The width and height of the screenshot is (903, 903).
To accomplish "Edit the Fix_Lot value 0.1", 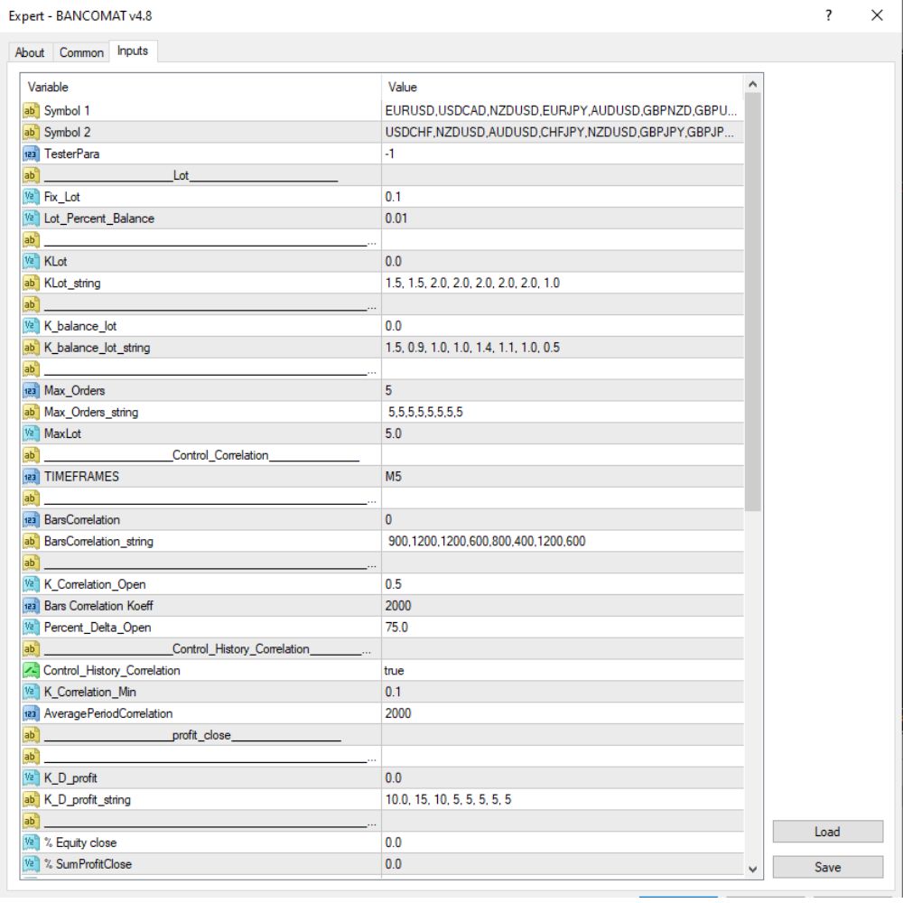I will [562, 197].
